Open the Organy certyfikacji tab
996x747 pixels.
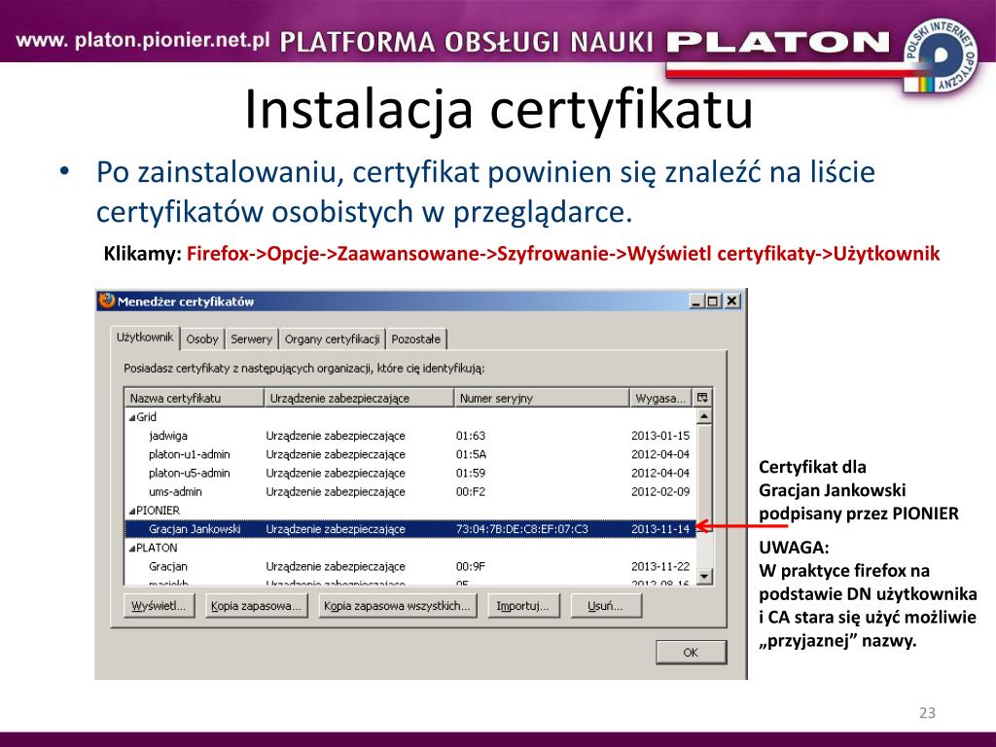pyautogui.click(x=332, y=339)
